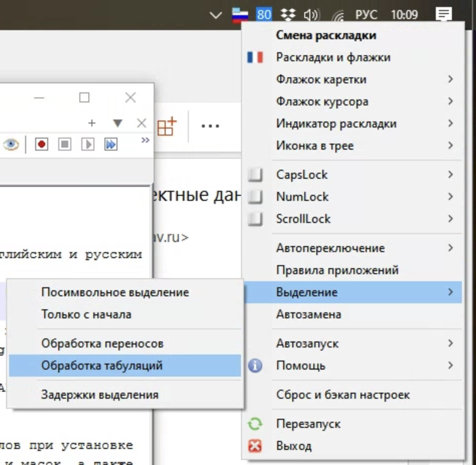Expand Флажок курсора submenu
This screenshot has width=476, height=465.
[x=353, y=101]
